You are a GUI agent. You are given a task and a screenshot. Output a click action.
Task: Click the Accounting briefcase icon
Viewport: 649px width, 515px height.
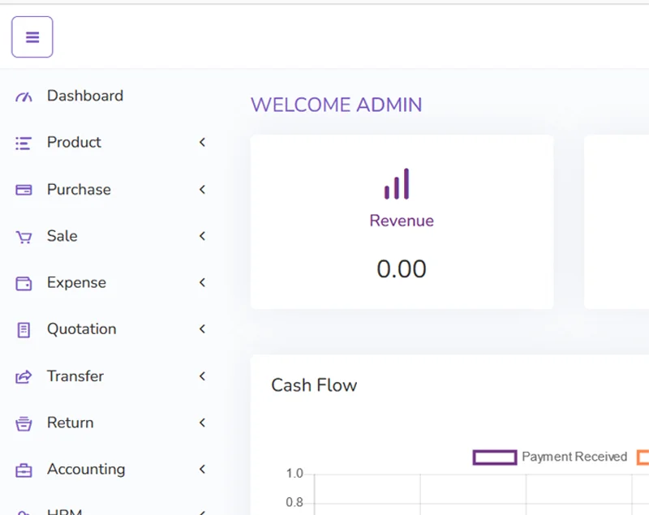point(24,470)
